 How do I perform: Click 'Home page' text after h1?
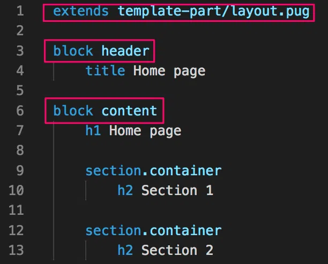(x=145, y=131)
